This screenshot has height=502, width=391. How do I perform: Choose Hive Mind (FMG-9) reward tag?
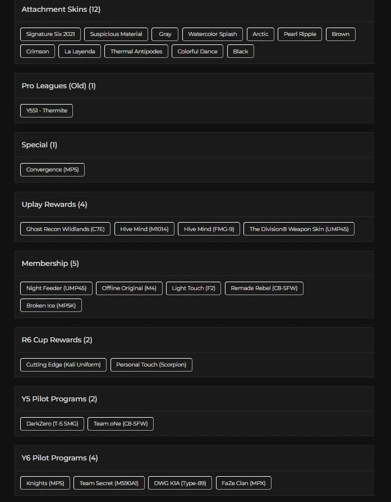209,229
